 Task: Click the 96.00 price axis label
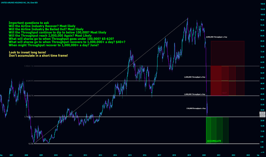click(x=263, y=20)
